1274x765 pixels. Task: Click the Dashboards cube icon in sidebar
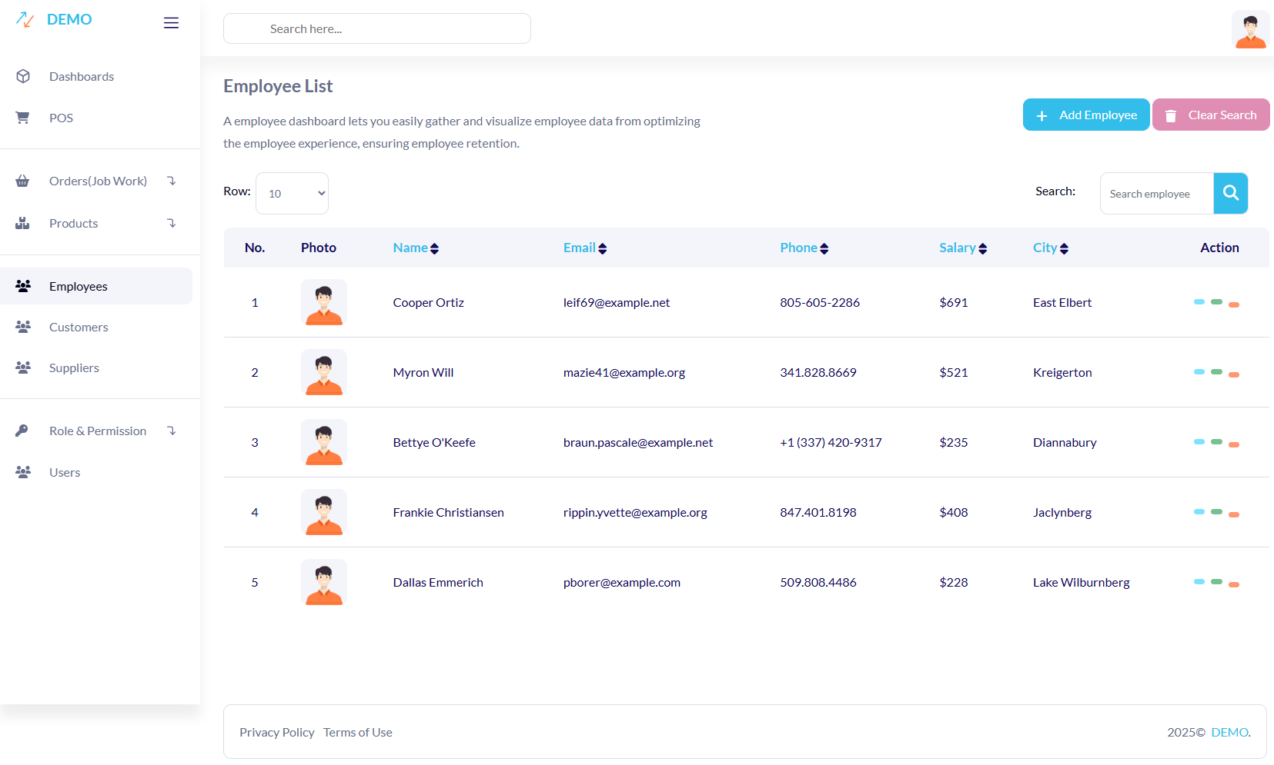(23, 76)
